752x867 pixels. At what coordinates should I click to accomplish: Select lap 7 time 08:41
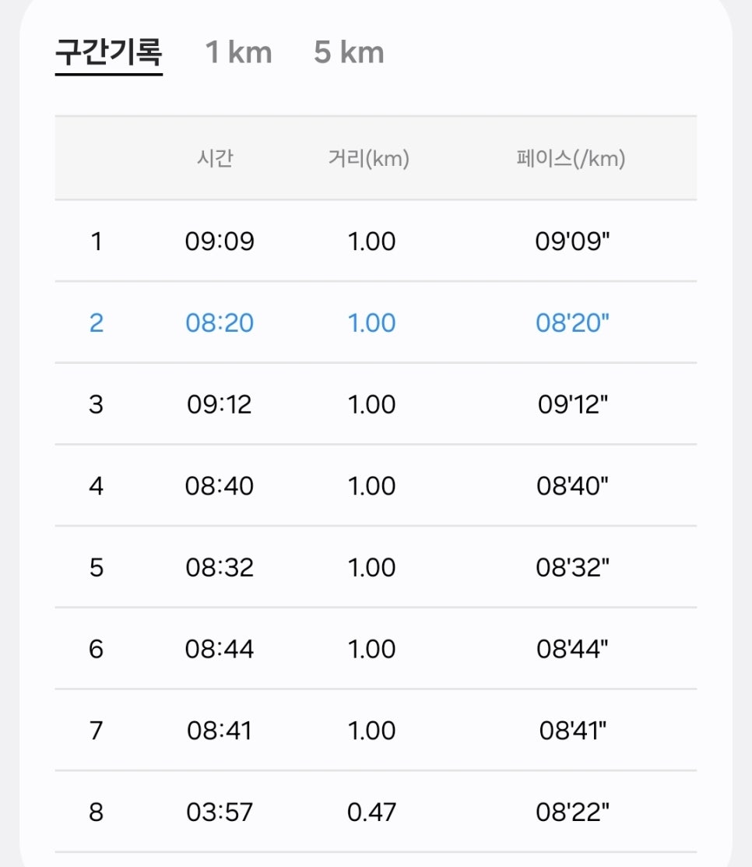click(x=220, y=731)
